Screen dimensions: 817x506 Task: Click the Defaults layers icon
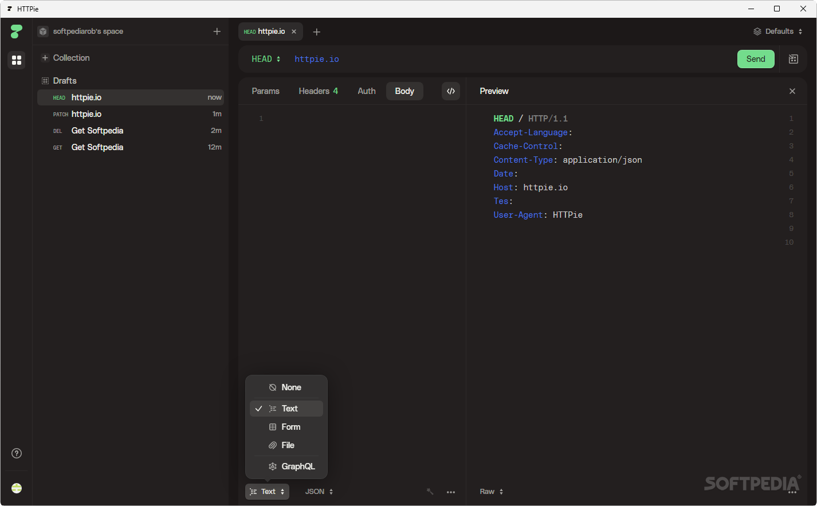coord(757,32)
